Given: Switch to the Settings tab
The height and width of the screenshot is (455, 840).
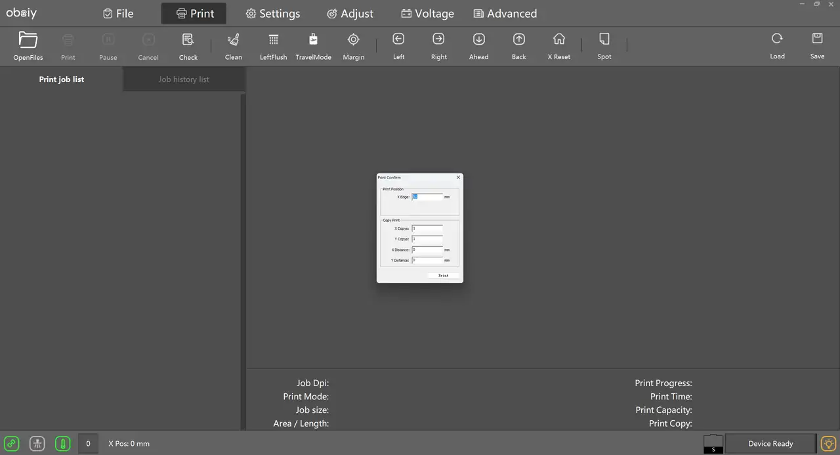Looking at the screenshot, I should [x=273, y=13].
